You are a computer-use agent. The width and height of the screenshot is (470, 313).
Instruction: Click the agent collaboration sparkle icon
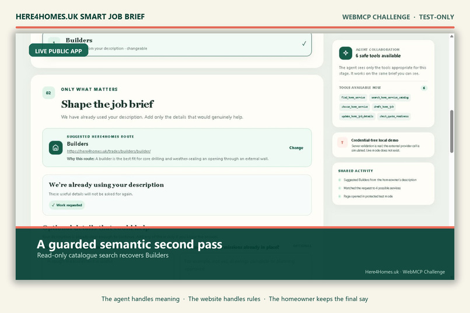[x=346, y=53]
